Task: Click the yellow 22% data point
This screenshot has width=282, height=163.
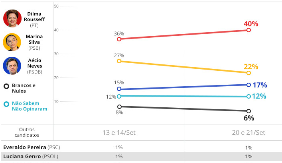Action: pyautogui.click(x=248, y=73)
